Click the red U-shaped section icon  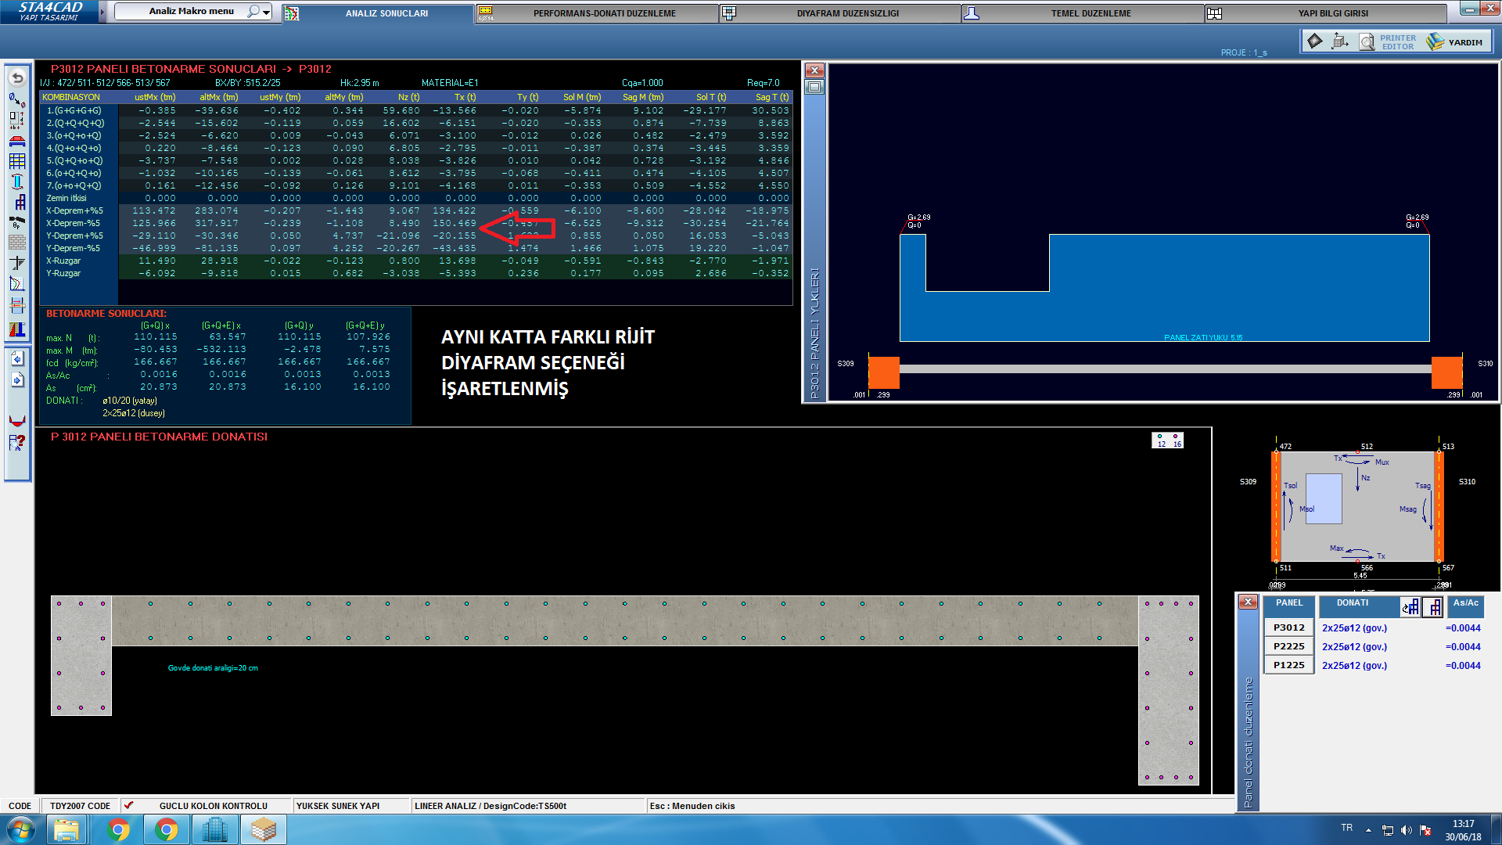(17, 421)
